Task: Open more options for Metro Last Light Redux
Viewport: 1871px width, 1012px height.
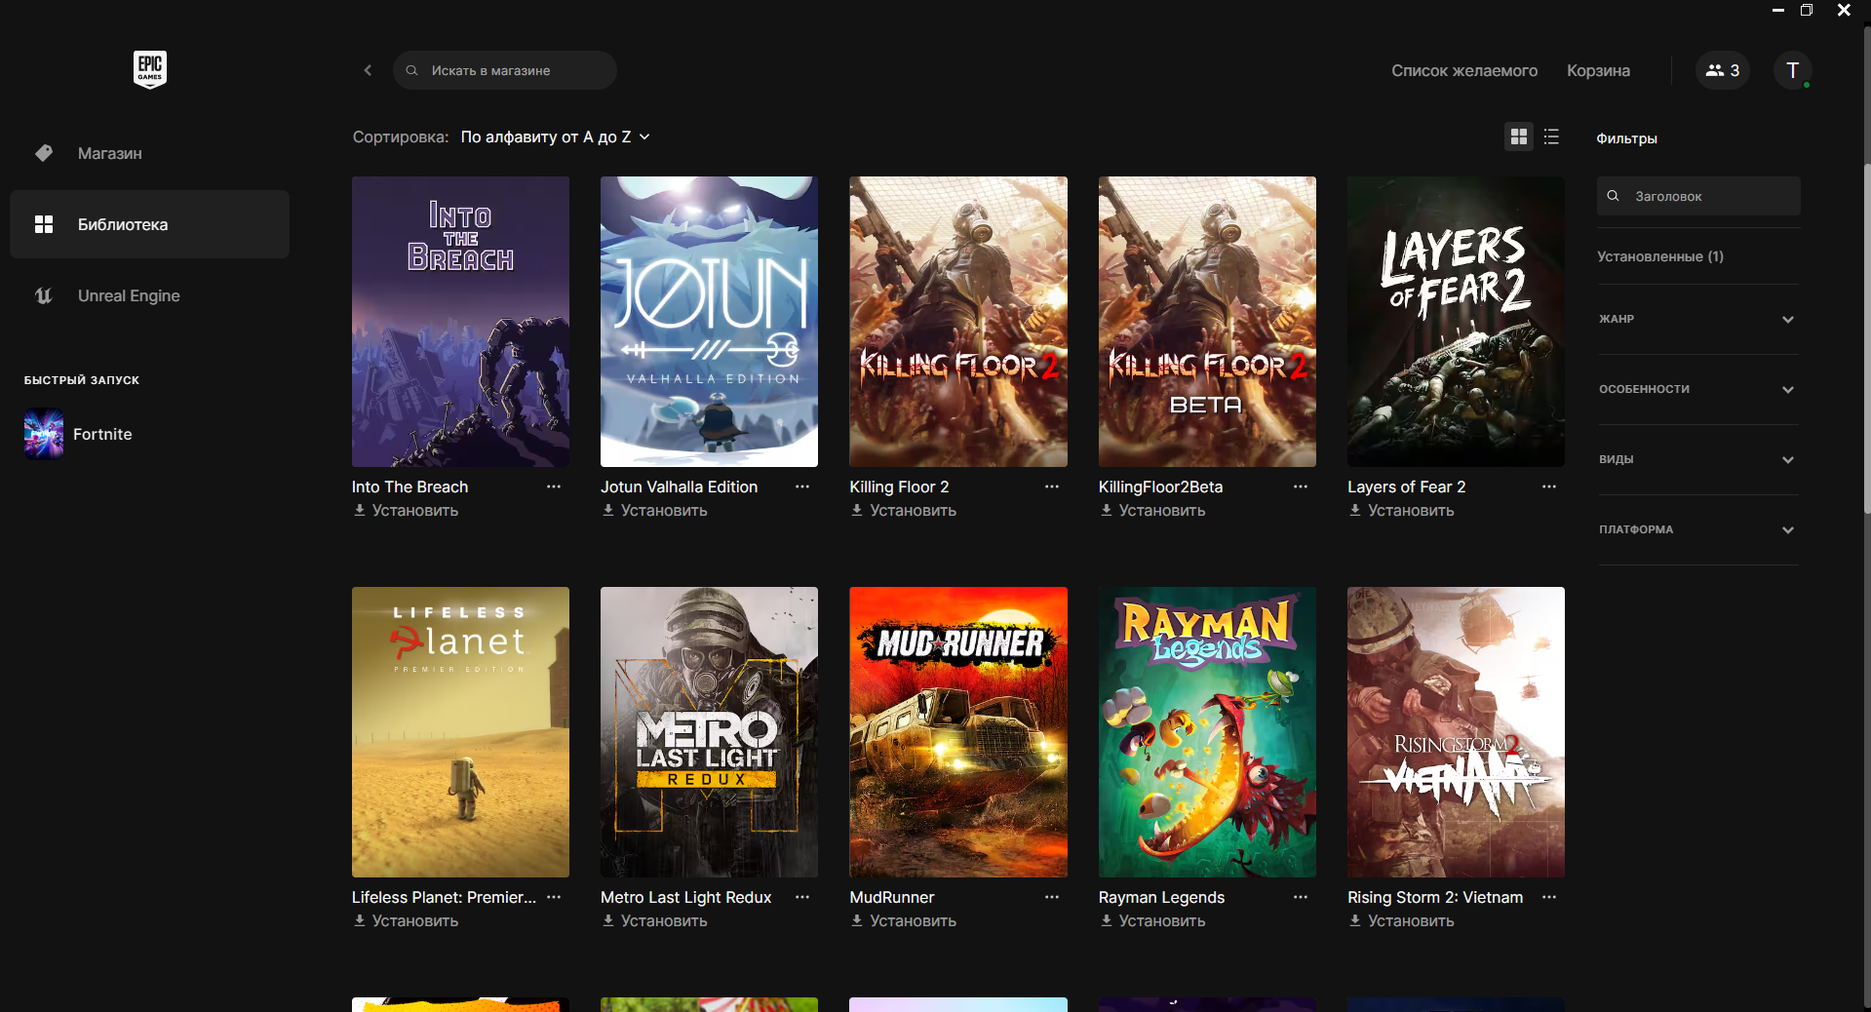Action: [802, 897]
